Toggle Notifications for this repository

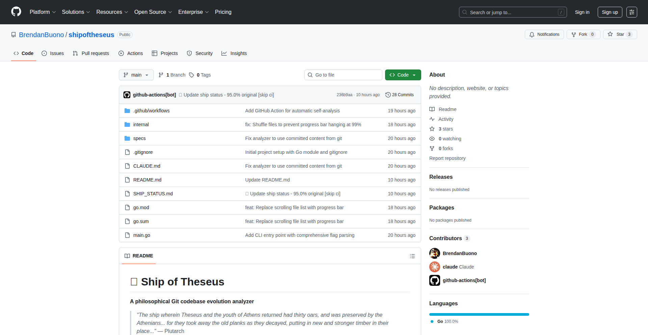[x=544, y=34]
